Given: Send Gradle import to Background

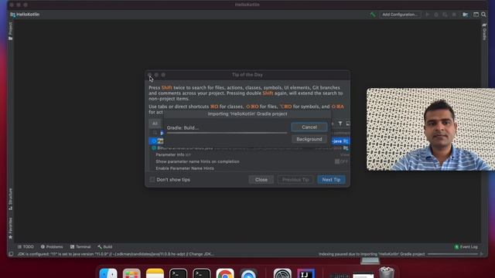Looking at the screenshot, I should pyautogui.click(x=309, y=139).
